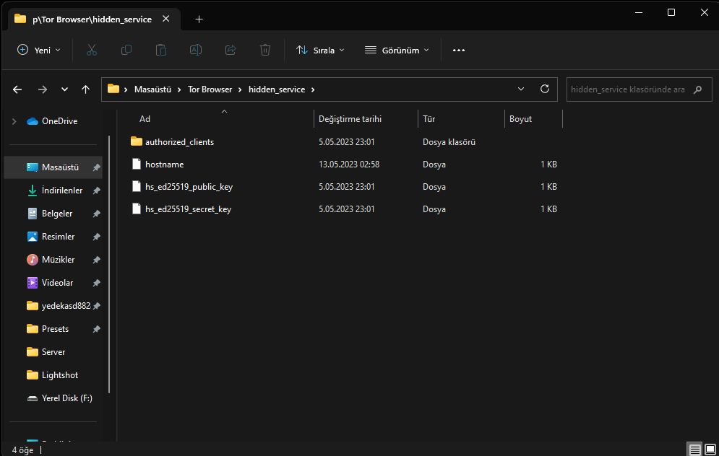Screen dimensions: 719x456
Task: Close the hidden_service tab
Action: [x=166, y=19]
